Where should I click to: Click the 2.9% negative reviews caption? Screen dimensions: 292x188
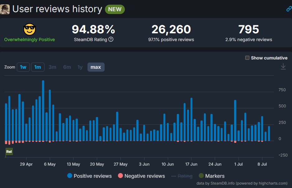[249, 40]
